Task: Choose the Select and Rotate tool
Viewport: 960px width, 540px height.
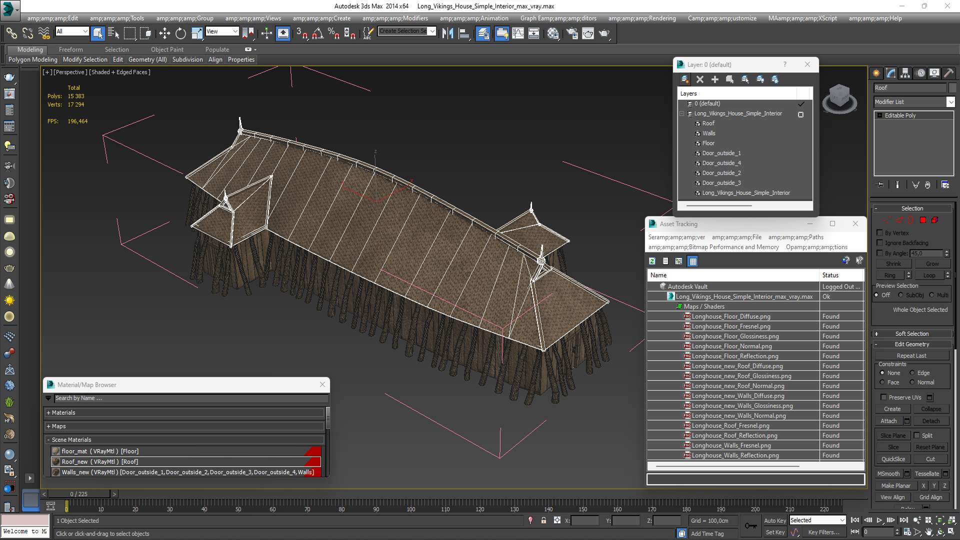Action: (180, 33)
